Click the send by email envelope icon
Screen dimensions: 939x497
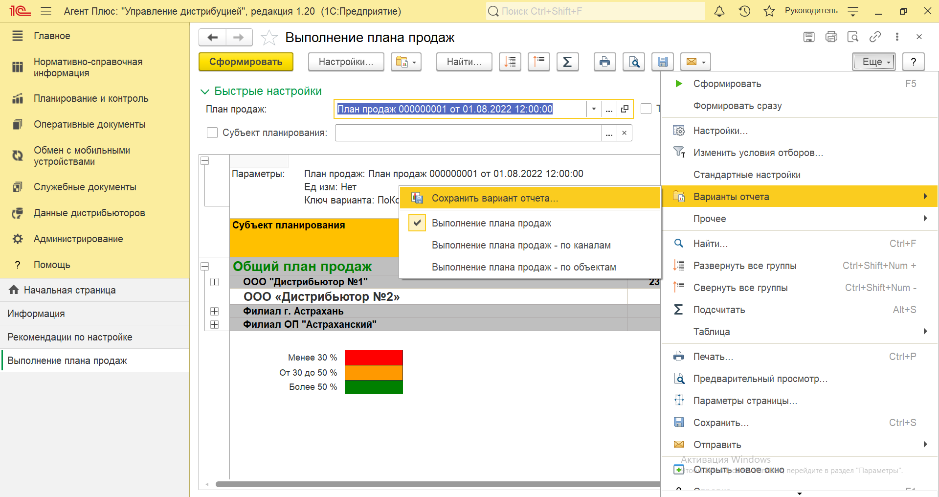coord(695,62)
